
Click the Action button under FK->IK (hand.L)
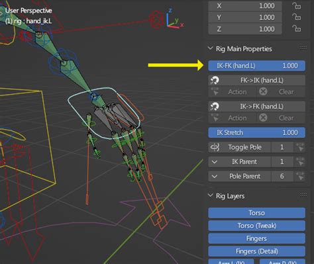[233, 92]
